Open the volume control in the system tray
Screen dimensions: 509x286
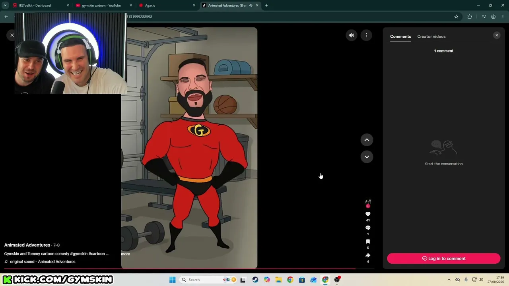[x=481, y=280]
